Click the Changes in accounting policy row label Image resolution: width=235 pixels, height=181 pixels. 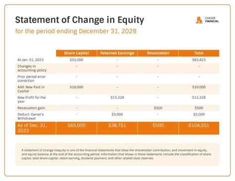coord(32,68)
